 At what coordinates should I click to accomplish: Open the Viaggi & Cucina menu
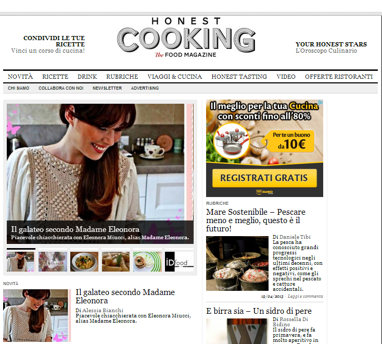click(x=175, y=77)
